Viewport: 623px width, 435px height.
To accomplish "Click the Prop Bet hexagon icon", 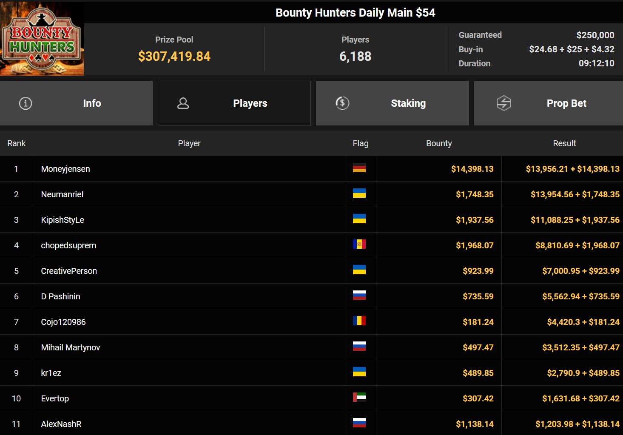I will point(504,103).
